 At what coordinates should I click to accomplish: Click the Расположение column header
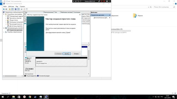[49, 12]
